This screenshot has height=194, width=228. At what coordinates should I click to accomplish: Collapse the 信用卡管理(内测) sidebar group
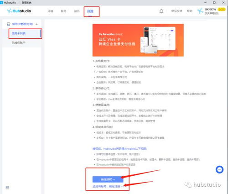tap(36, 24)
